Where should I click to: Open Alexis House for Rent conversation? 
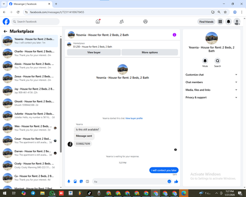tap(30, 66)
